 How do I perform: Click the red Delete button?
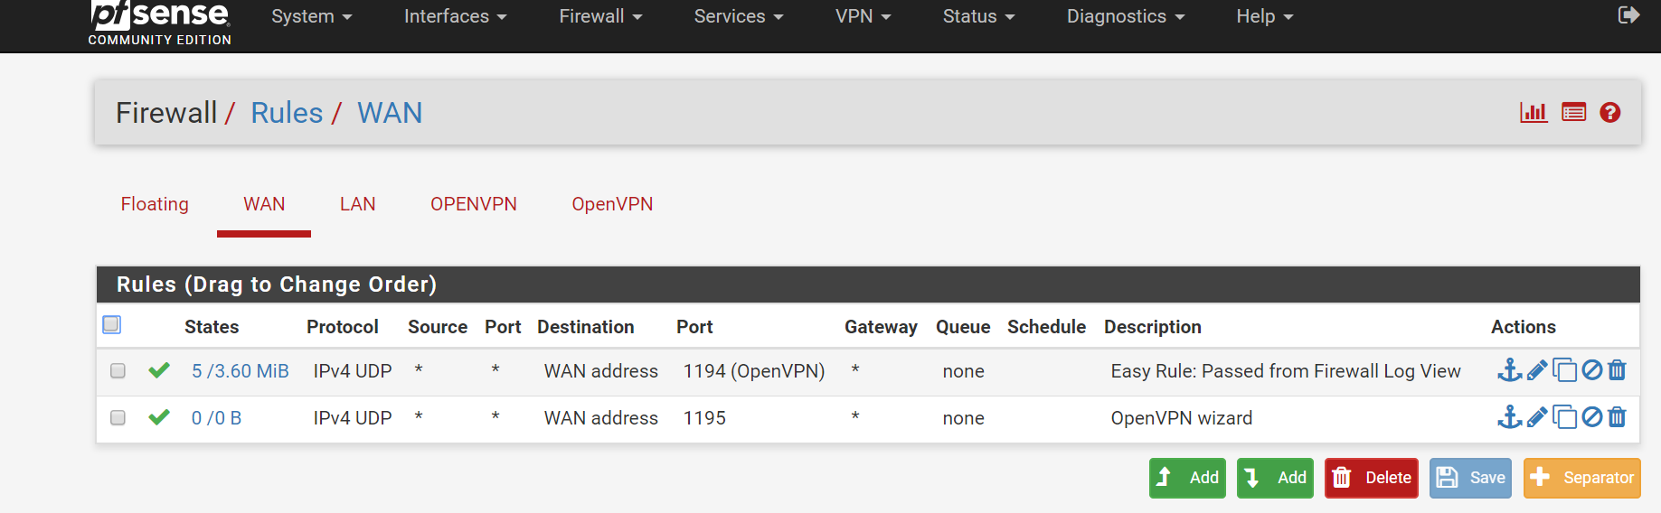click(x=1372, y=478)
